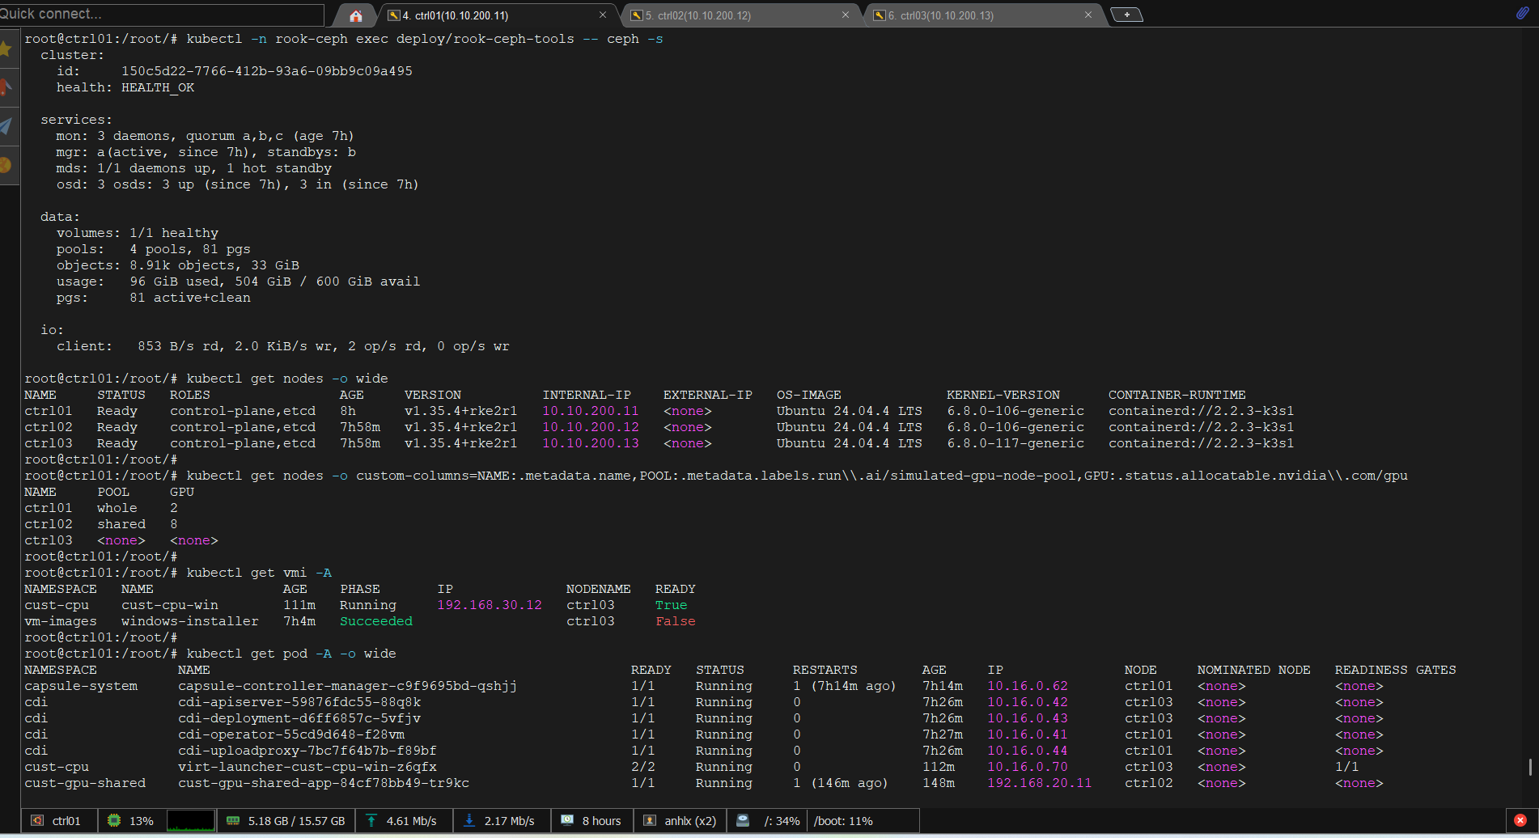Click the pod IP 192.168.20.11
The image size is (1539, 838).
[1040, 783]
